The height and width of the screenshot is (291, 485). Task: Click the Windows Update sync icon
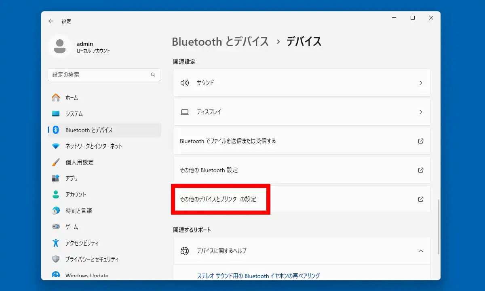[x=56, y=275]
